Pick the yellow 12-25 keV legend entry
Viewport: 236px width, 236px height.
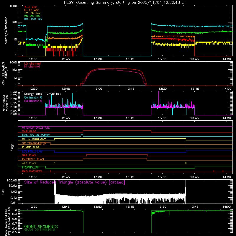tap(32, 13)
